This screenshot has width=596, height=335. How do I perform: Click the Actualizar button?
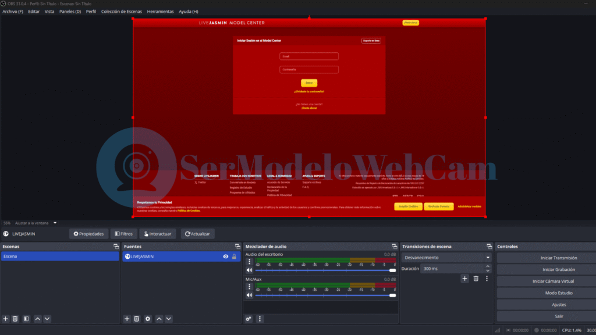[x=197, y=234]
